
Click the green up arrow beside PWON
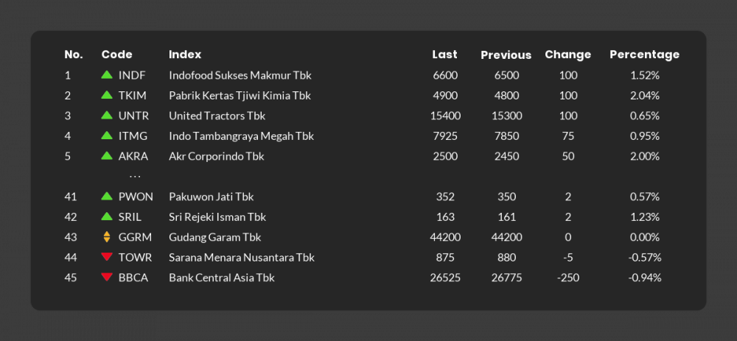pos(107,197)
